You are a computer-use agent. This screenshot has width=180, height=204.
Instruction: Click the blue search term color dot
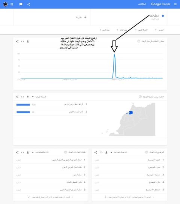pyautogui.click(x=163, y=16)
